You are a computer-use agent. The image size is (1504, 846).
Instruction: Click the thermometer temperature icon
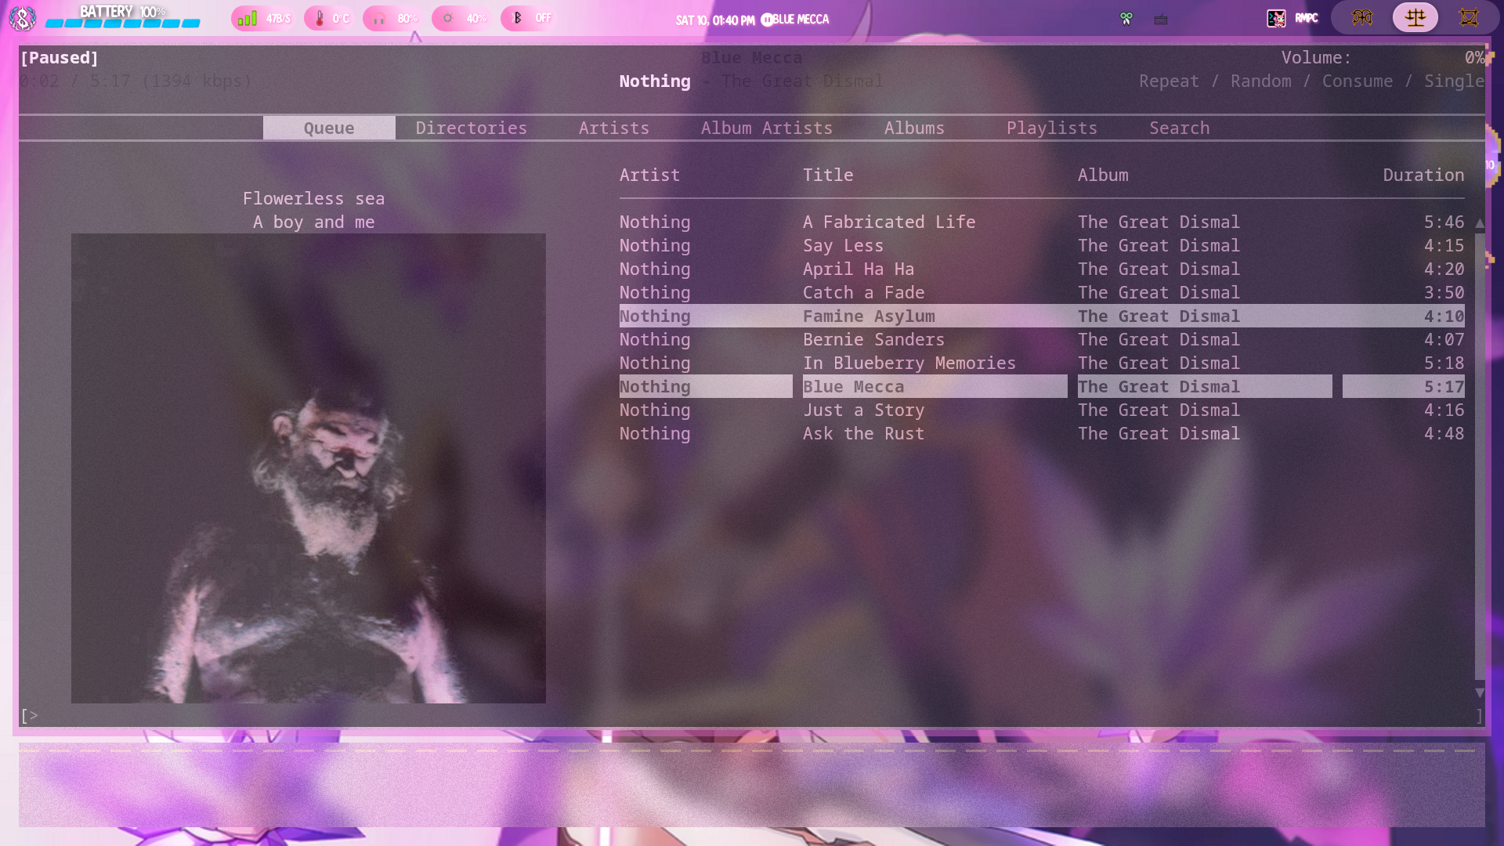[x=320, y=18]
